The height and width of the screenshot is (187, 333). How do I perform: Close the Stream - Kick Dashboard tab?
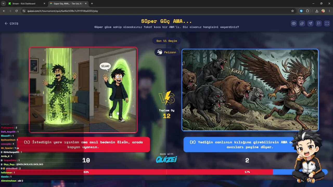(x=44, y=4)
